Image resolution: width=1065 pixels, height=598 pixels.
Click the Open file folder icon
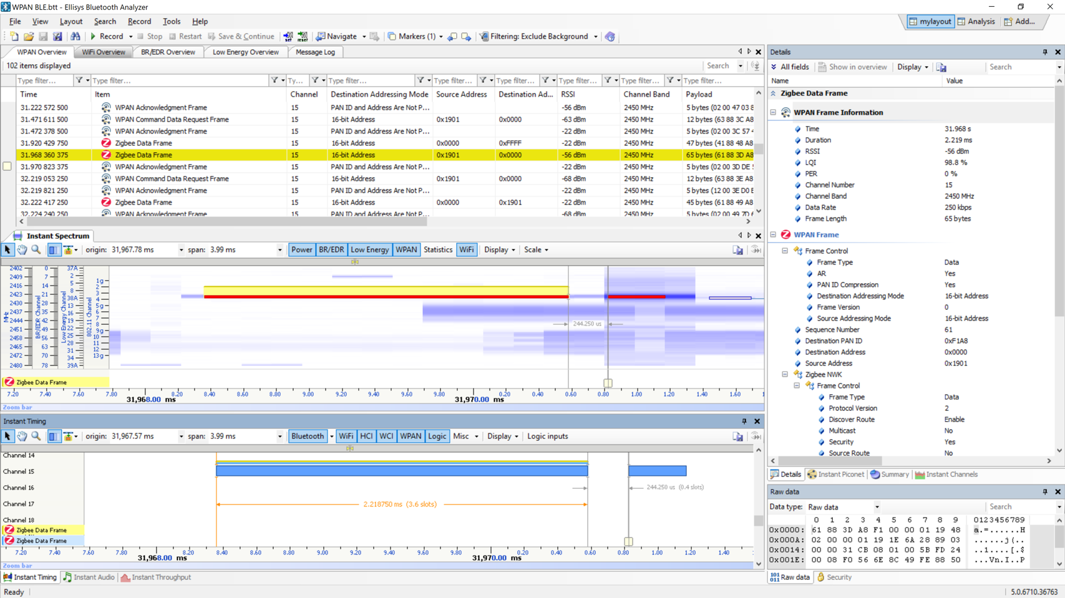29,37
